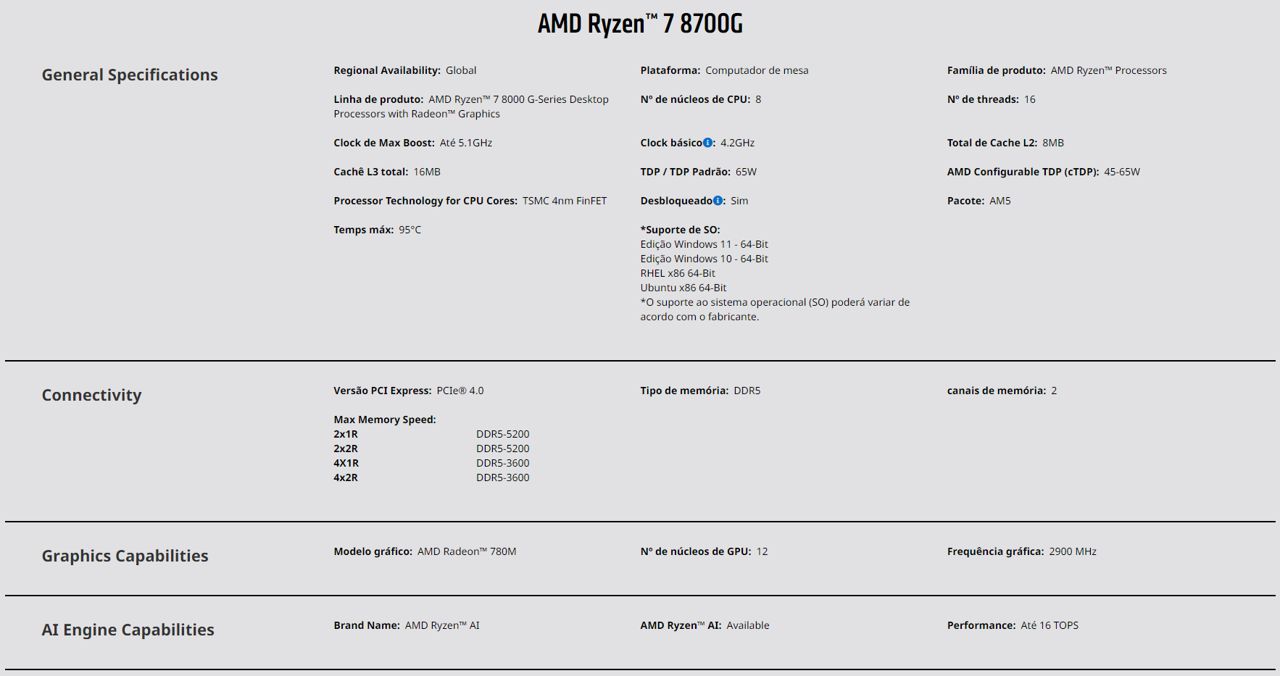Screen dimensions: 1280x676
Task: Select the Connectivity section heading
Action: (x=91, y=395)
